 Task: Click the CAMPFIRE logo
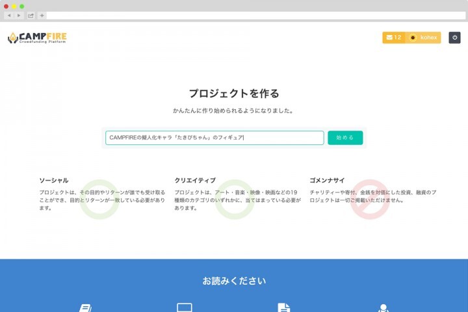[x=37, y=38]
